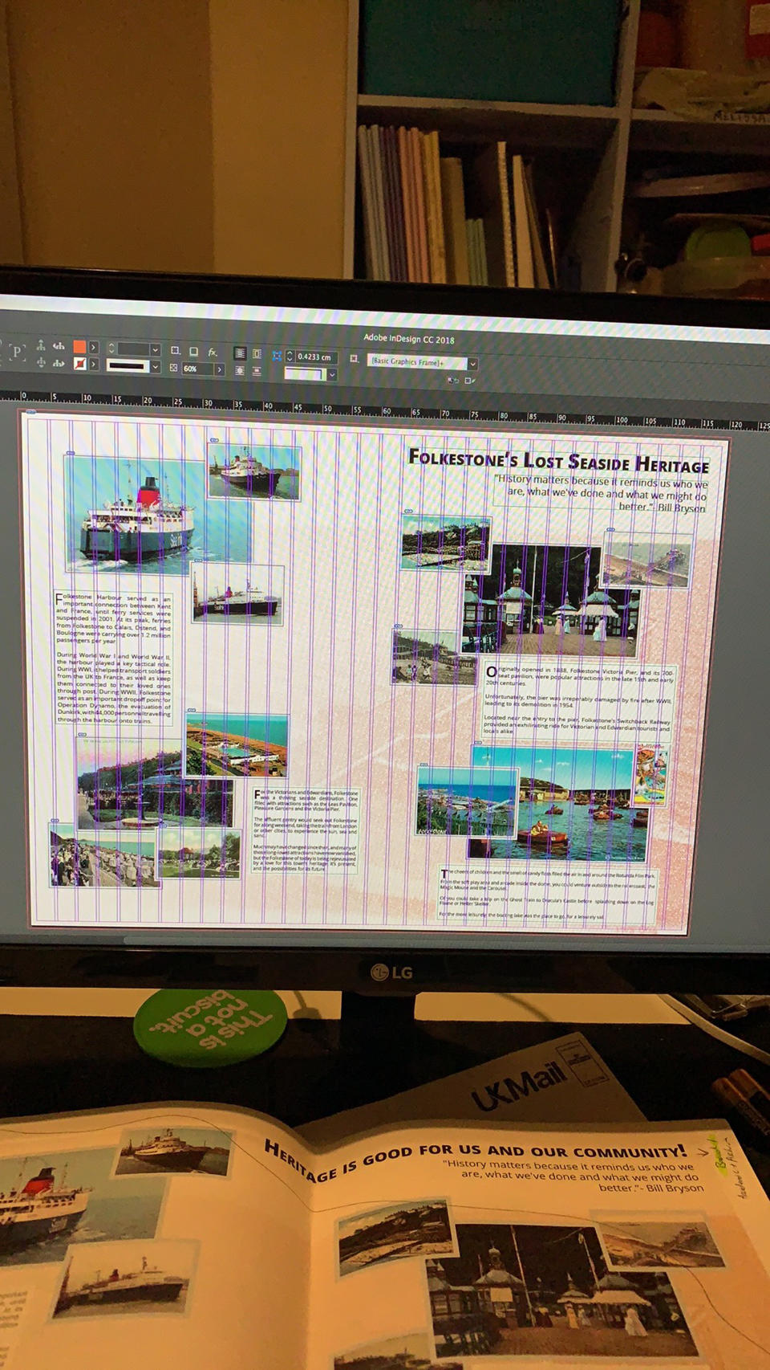Expand the stroke type dropdown

click(155, 367)
